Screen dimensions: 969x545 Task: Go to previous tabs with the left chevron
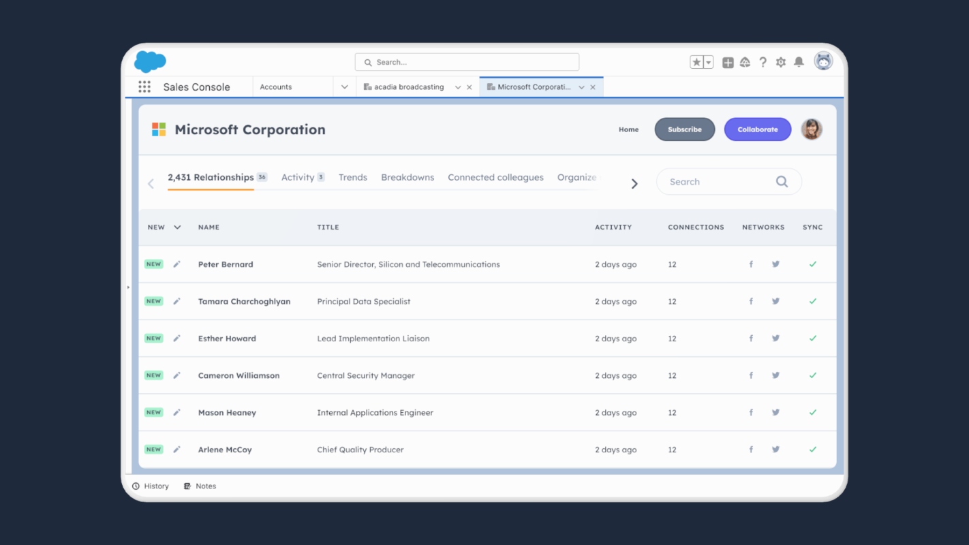tap(151, 184)
